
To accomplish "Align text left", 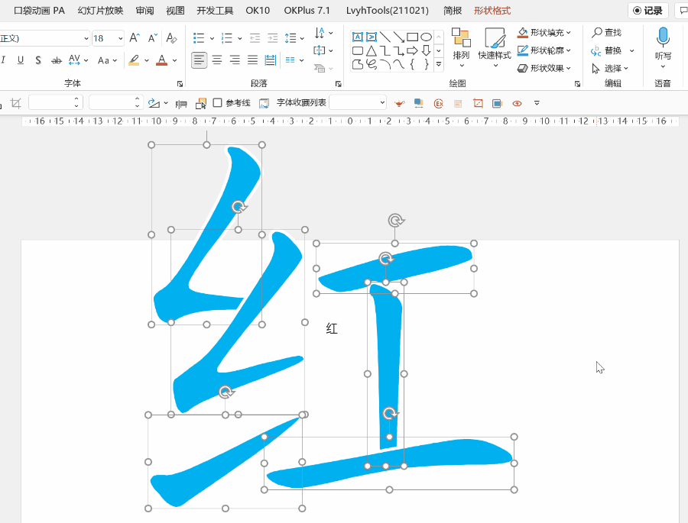I will tap(200, 60).
